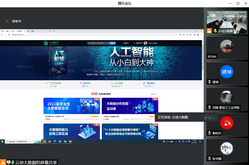Click muted mic icon beside 刘锋 黑龙江工业学院
Image resolution: width=249 pixels, height=165 pixels.
coord(209,107)
